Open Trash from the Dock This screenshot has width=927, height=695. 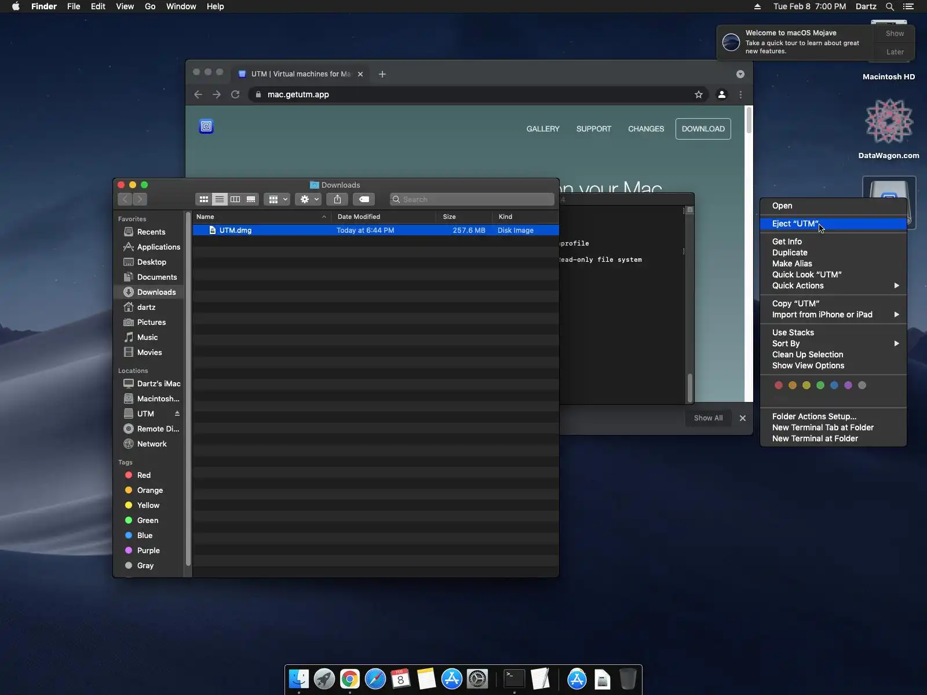628,679
